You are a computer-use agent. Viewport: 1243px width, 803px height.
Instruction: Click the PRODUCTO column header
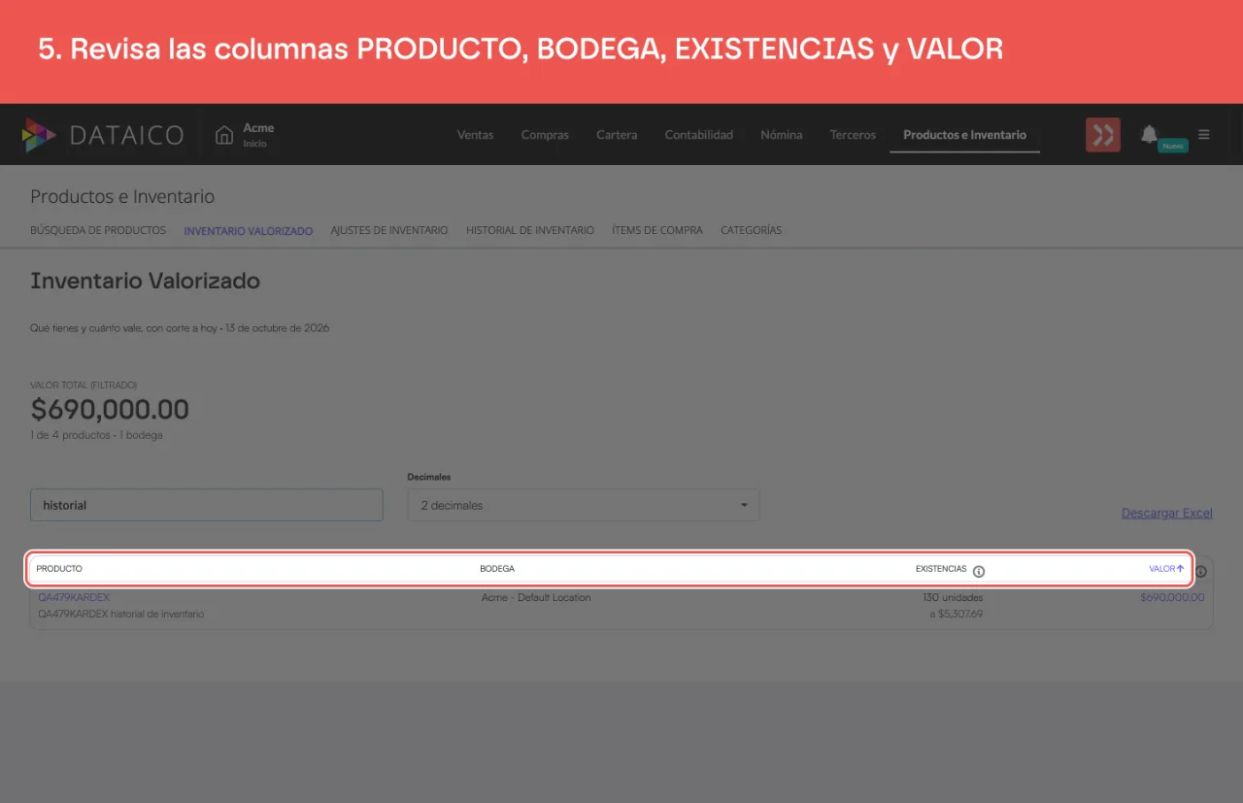[x=59, y=569]
